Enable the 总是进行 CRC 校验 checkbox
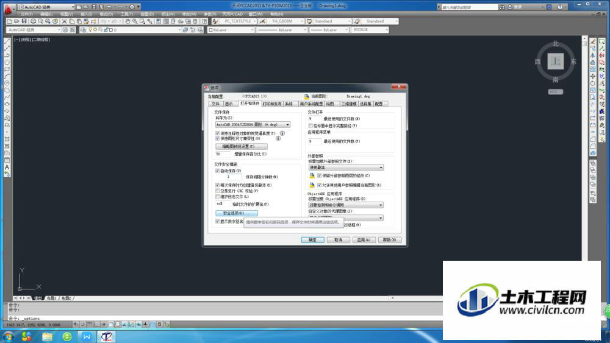The image size is (610, 343). tap(218, 191)
